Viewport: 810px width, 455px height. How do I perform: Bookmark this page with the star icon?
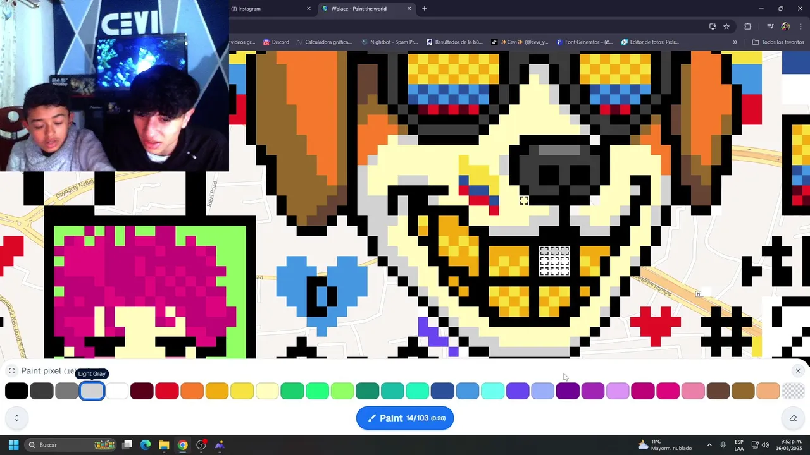click(726, 27)
